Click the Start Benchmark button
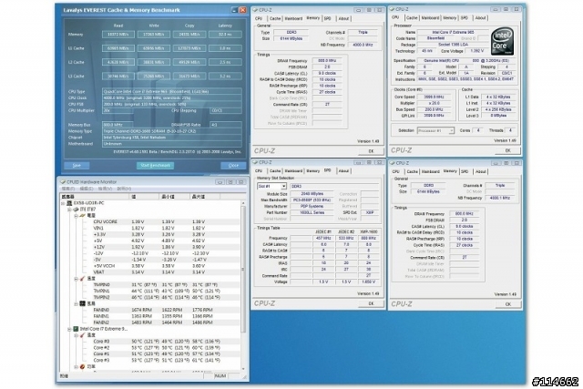This screenshot has height=389, width=583. [x=155, y=166]
